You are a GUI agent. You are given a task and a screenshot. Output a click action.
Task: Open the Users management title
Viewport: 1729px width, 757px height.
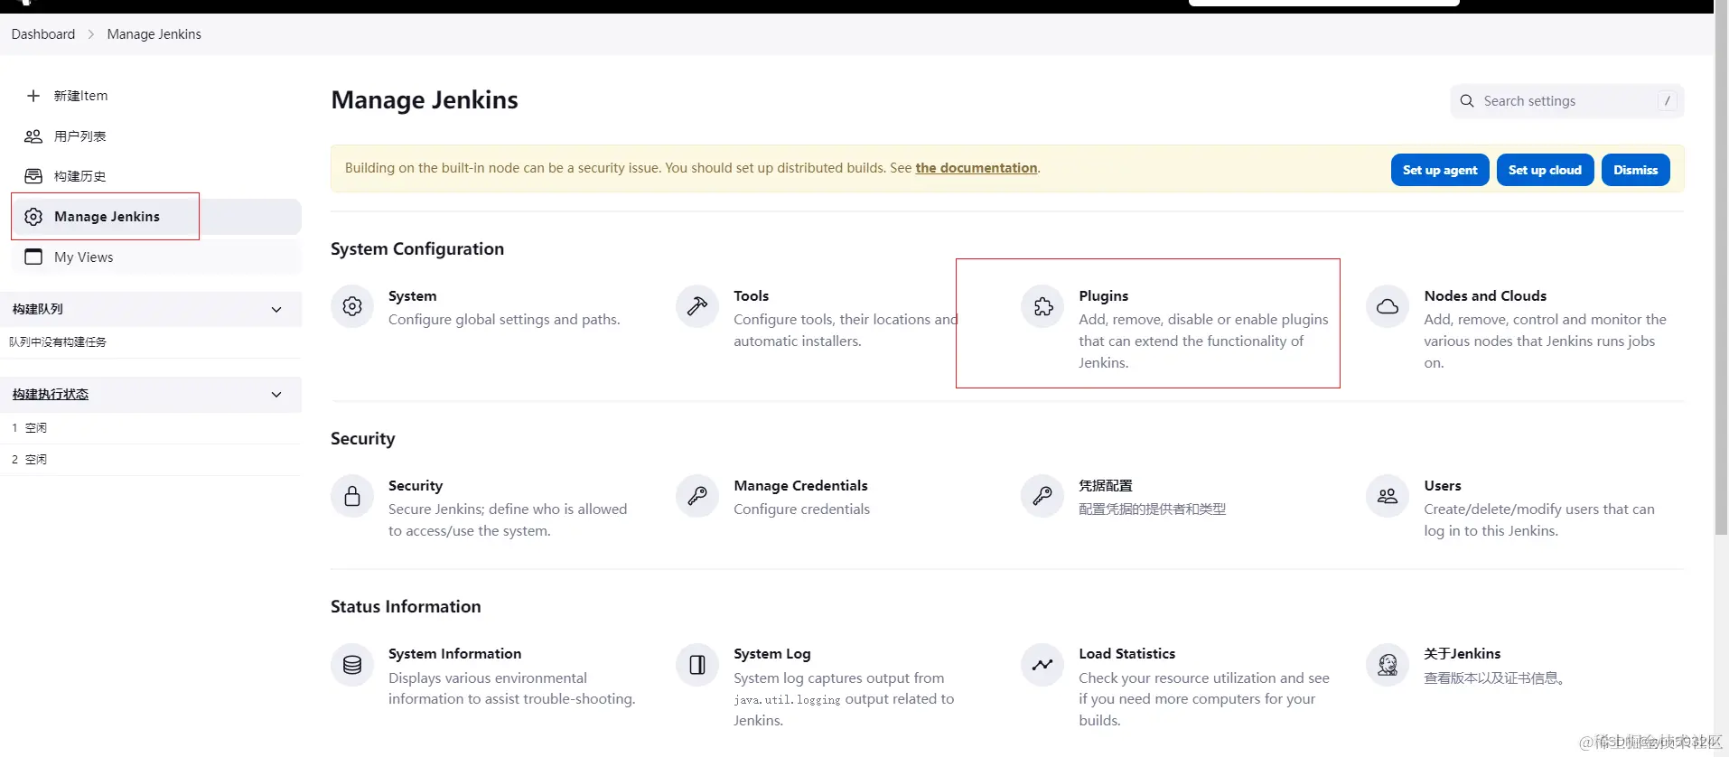pyautogui.click(x=1443, y=486)
